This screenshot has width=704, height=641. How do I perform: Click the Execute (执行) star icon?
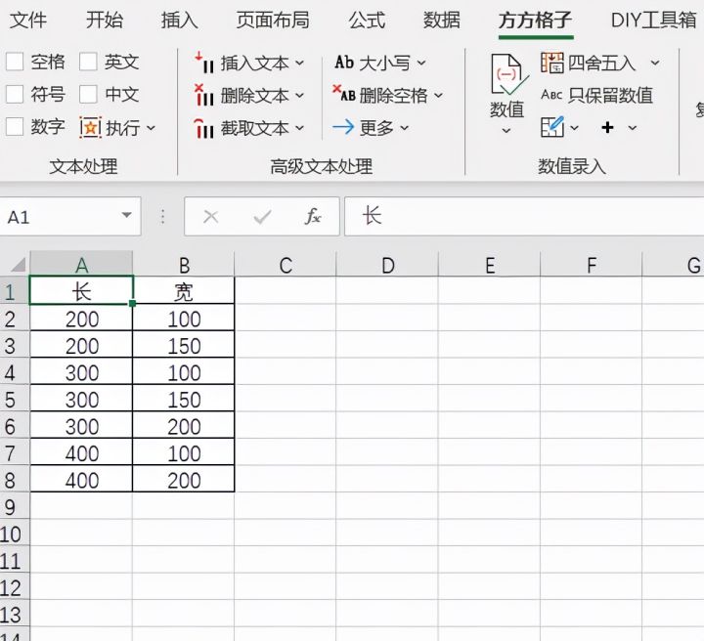click(90, 128)
